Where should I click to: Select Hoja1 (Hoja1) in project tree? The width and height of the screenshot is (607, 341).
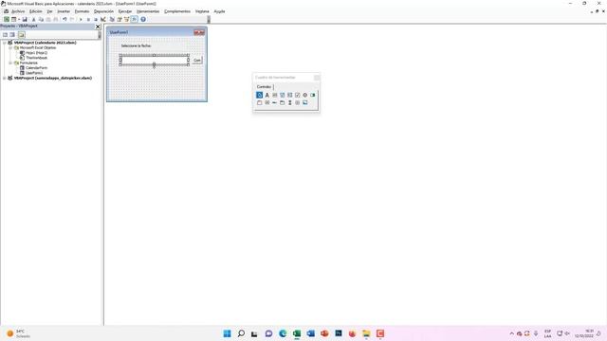pos(36,53)
